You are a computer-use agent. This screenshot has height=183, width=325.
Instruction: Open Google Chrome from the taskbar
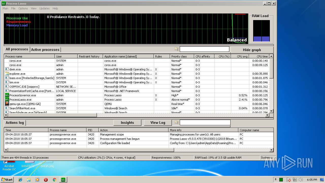pyautogui.click(x=54, y=180)
